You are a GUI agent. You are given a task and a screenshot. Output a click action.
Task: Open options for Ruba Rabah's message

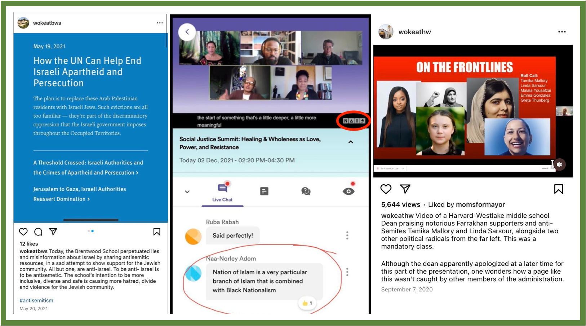pos(347,235)
